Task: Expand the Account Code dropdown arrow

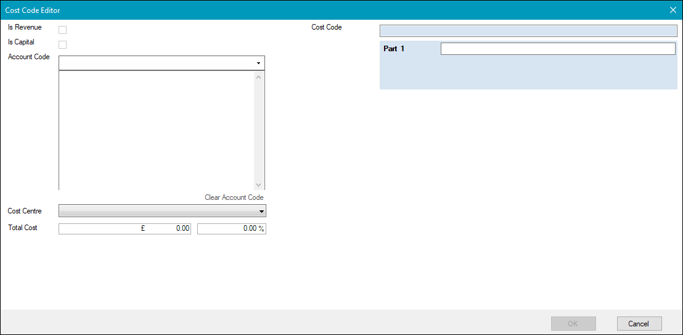Action: [x=258, y=63]
